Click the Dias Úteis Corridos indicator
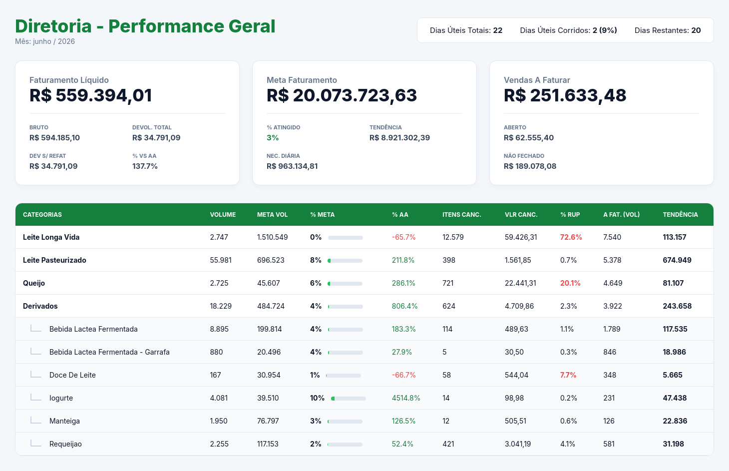The height and width of the screenshot is (471, 729). pos(568,30)
